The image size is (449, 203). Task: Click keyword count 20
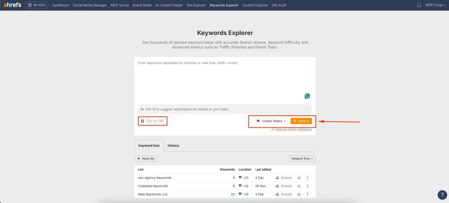[233, 194]
